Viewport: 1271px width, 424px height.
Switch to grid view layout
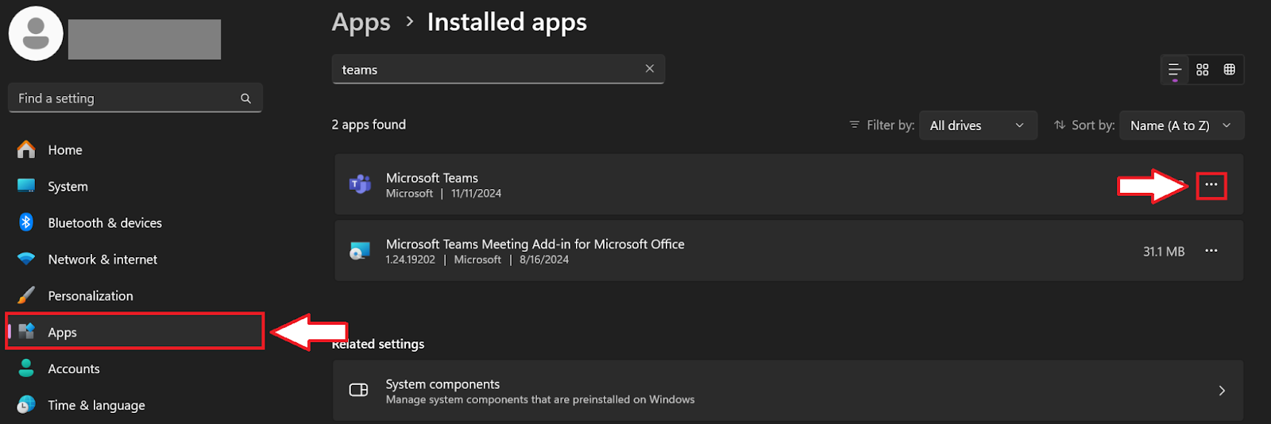pos(1203,70)
